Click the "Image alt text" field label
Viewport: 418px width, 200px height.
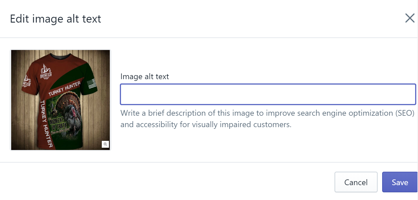(x=145, y=77)
